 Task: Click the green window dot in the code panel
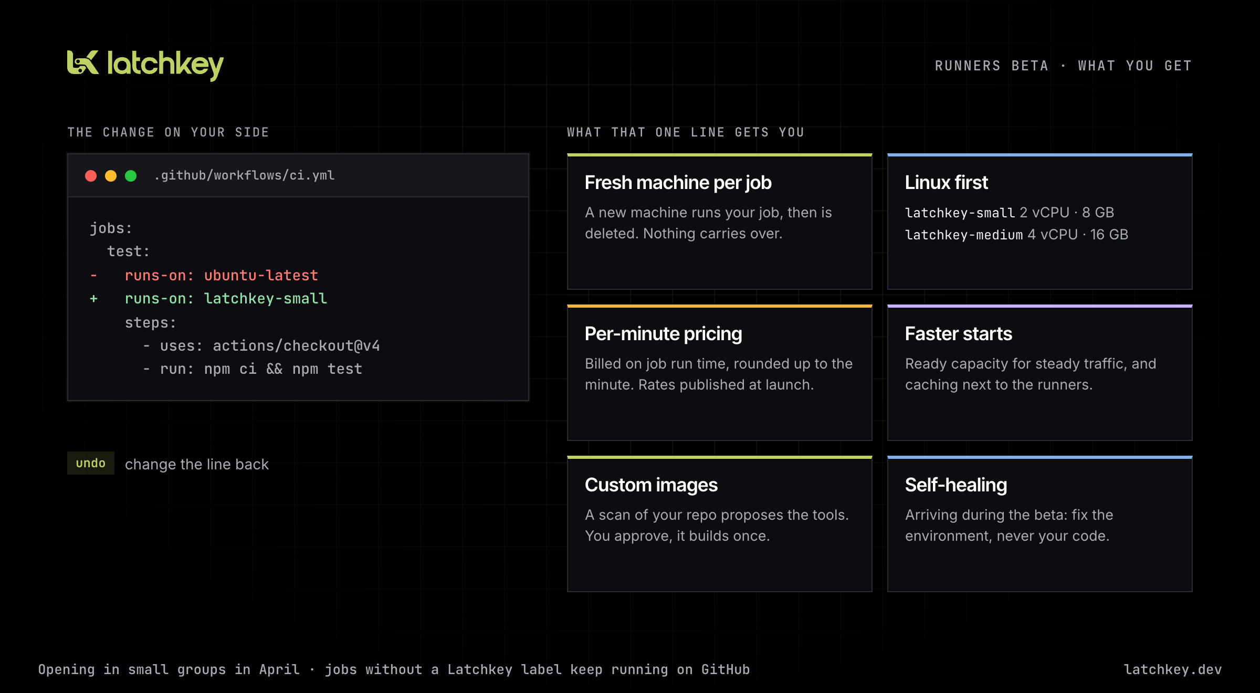pos(131,176)
